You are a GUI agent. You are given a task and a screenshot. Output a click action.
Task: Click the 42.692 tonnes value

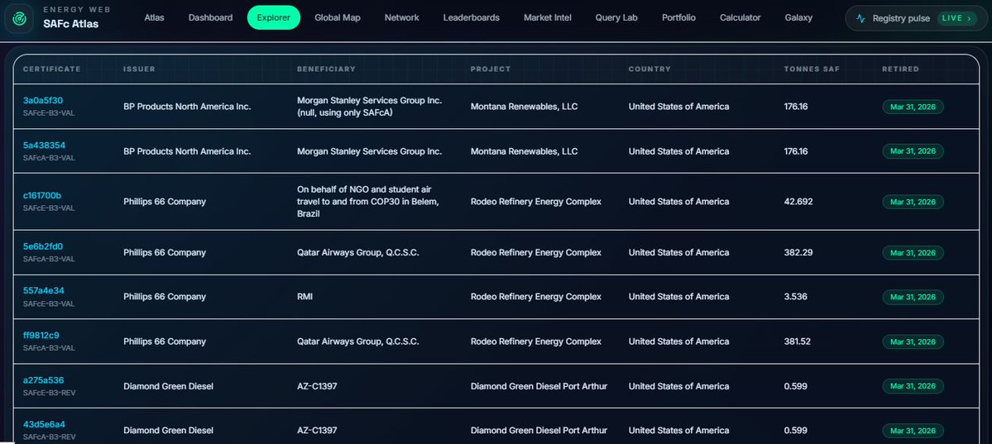[x=798, y=202]
